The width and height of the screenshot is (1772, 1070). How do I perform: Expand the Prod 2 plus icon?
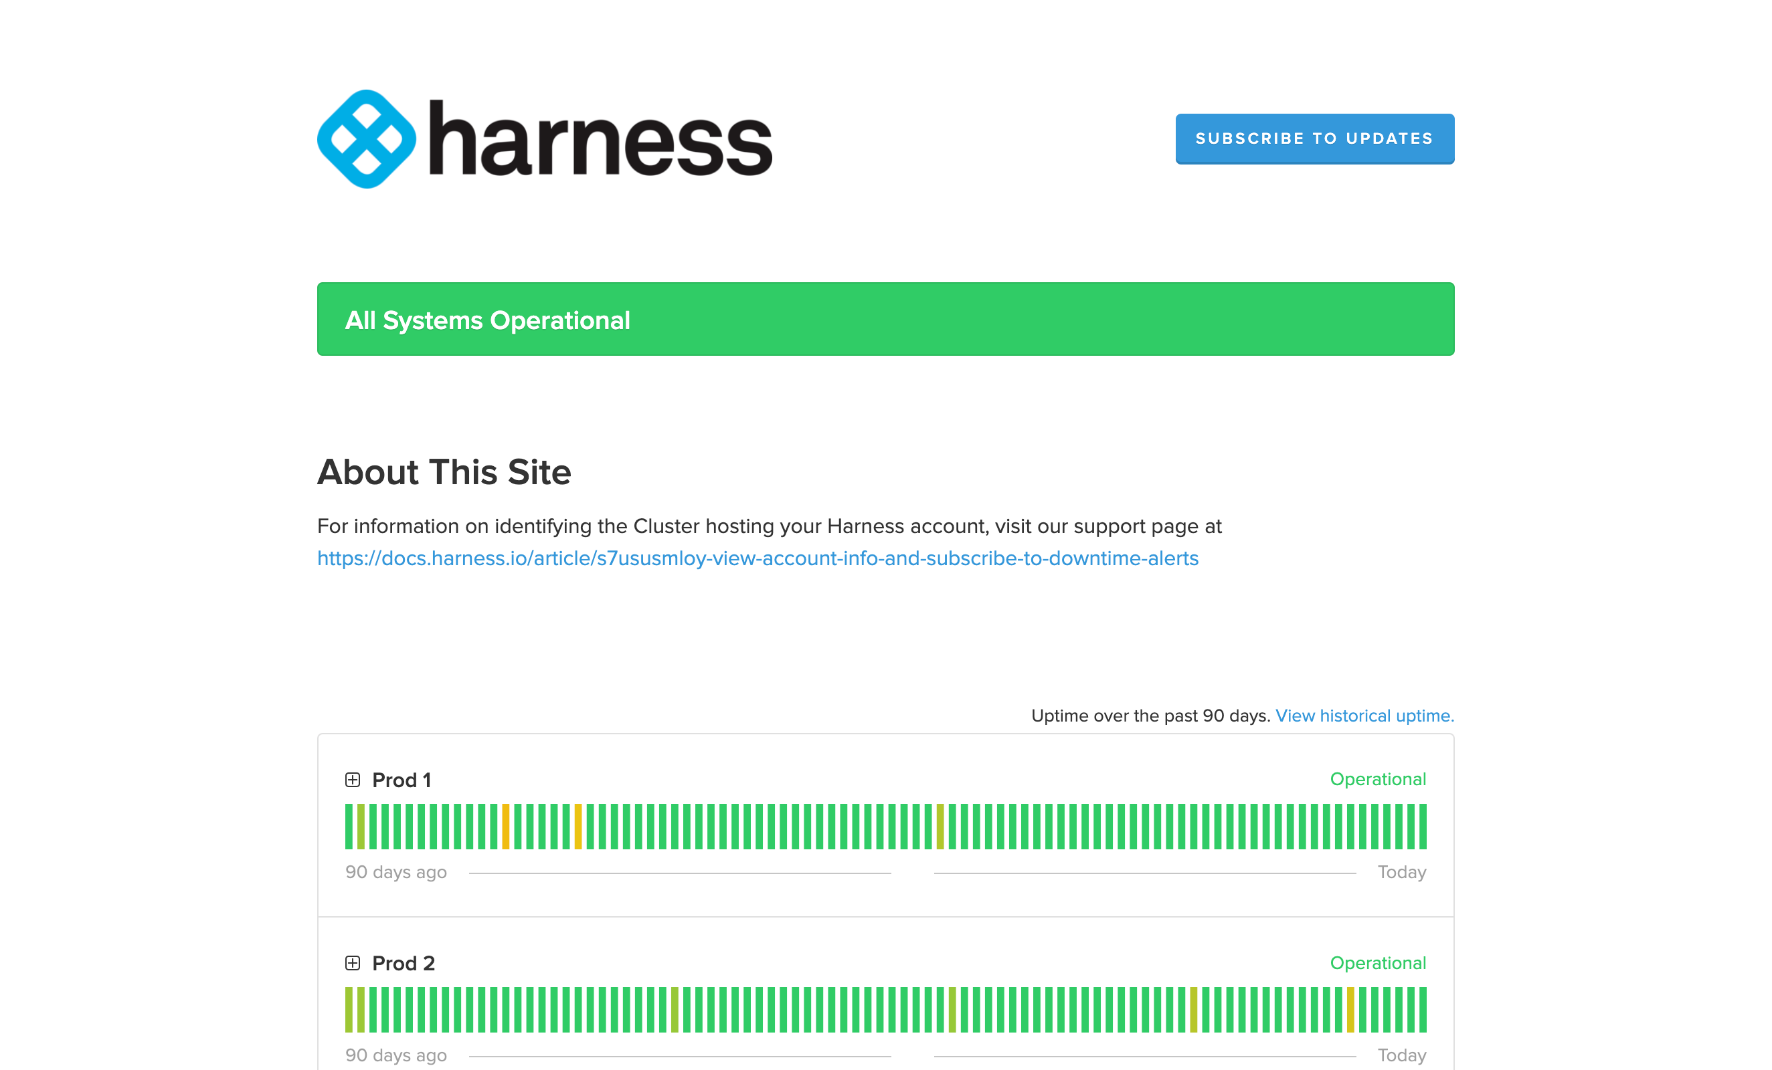(353, 963)
